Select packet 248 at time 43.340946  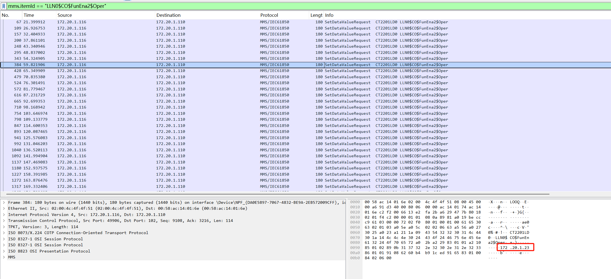pos(306,46)
